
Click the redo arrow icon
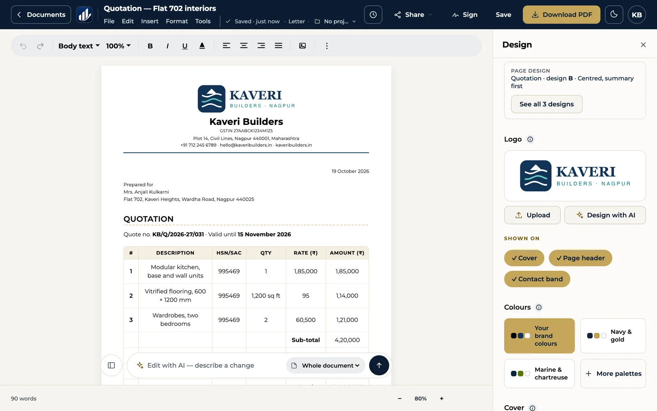[40, 46]
